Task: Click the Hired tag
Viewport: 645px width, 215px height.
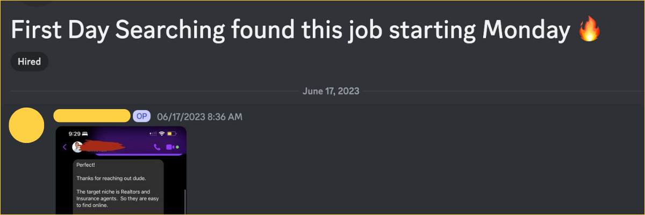Action: (30, 62)
